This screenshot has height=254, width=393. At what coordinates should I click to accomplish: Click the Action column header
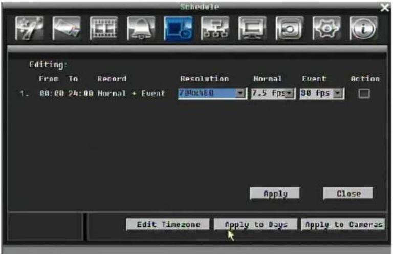point(365,79)
